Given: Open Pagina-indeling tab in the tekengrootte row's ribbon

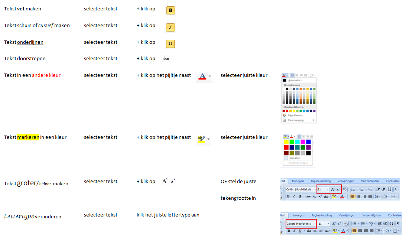Looking at the screenshot, I should pos(321,181).
